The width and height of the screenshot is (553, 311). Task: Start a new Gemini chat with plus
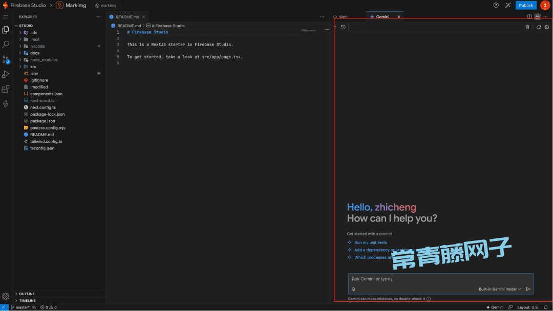point(335,27)
